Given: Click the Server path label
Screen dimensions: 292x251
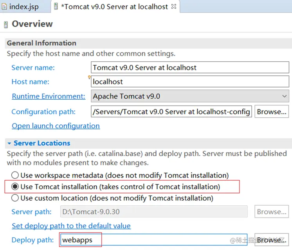Looking at the screenshot, I should coord(31,212).
